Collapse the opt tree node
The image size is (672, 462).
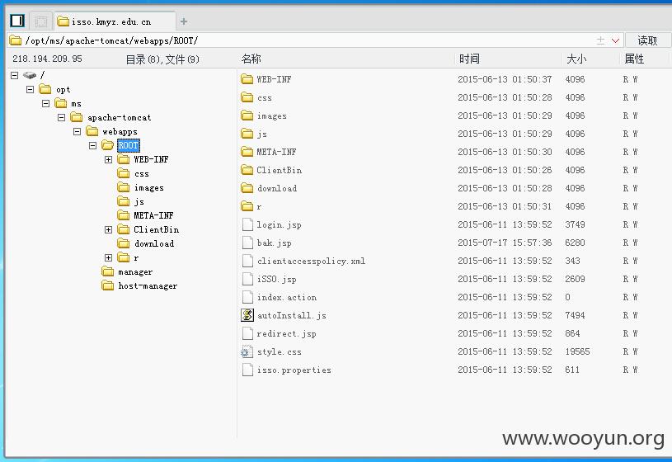click(x=30, y=89)
